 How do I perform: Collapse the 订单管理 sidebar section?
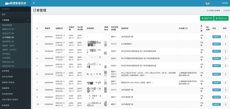tap(16, 20)
